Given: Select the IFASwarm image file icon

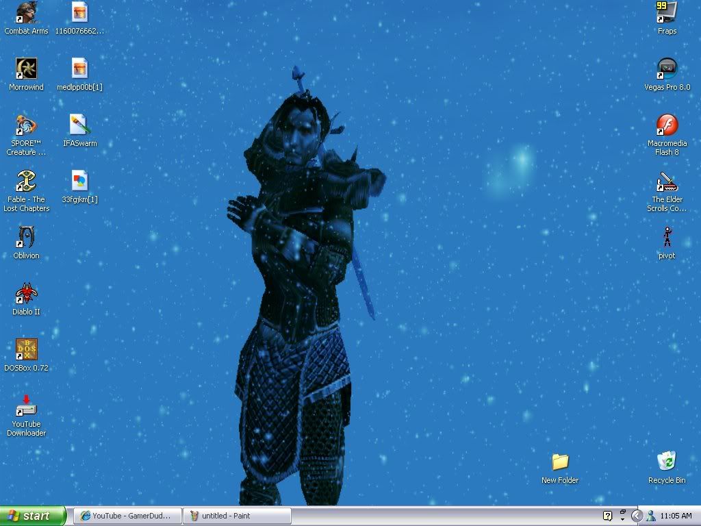Looking at the screenshot, I should click(79, 131).
